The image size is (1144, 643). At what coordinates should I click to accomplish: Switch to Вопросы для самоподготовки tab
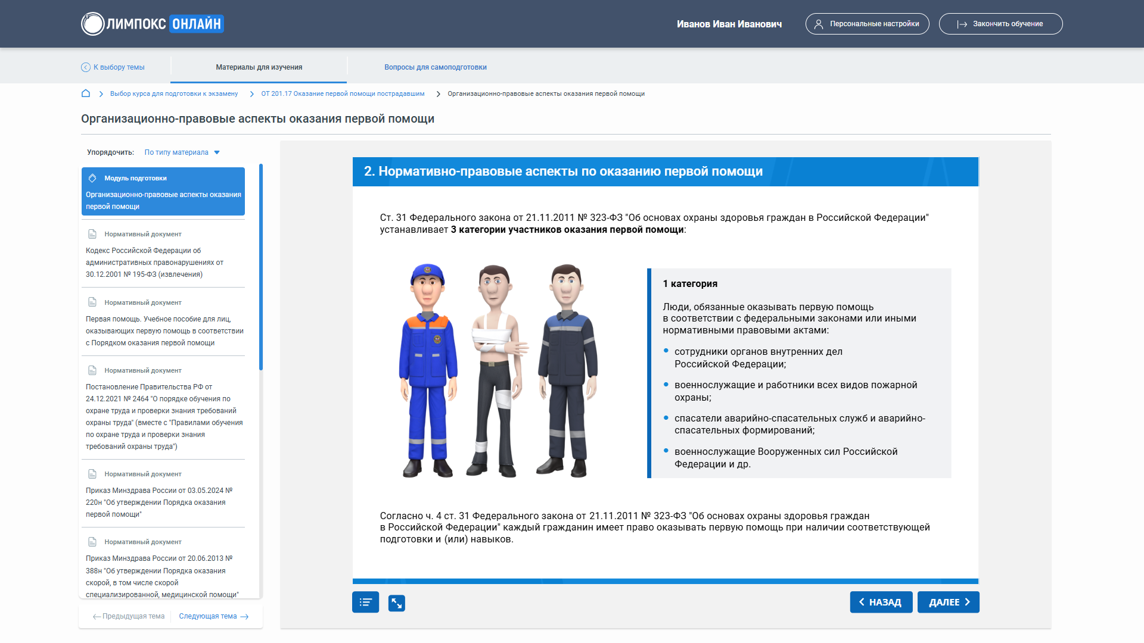point(436,67)
